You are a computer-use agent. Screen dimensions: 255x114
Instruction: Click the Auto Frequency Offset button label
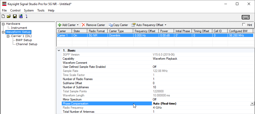[x=150, y=25]
